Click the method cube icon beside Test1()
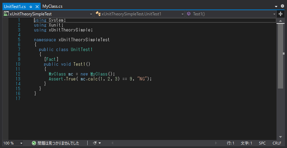287x148 pixels. coord(189,14)
